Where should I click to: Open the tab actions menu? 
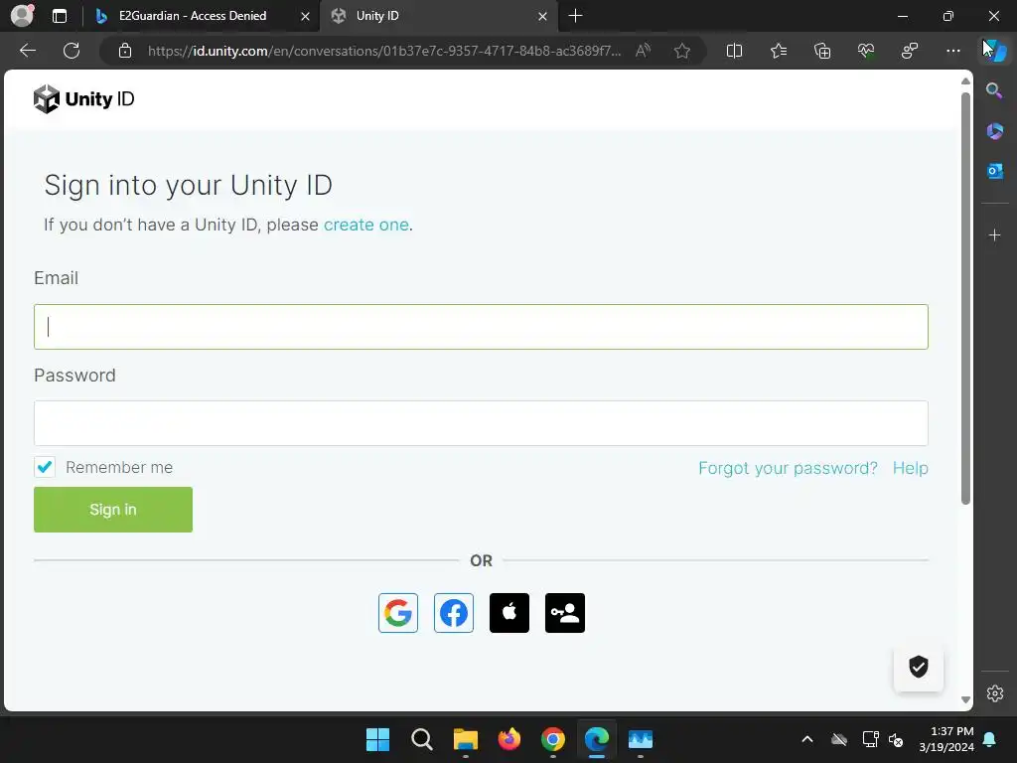(x=59, y=16)
